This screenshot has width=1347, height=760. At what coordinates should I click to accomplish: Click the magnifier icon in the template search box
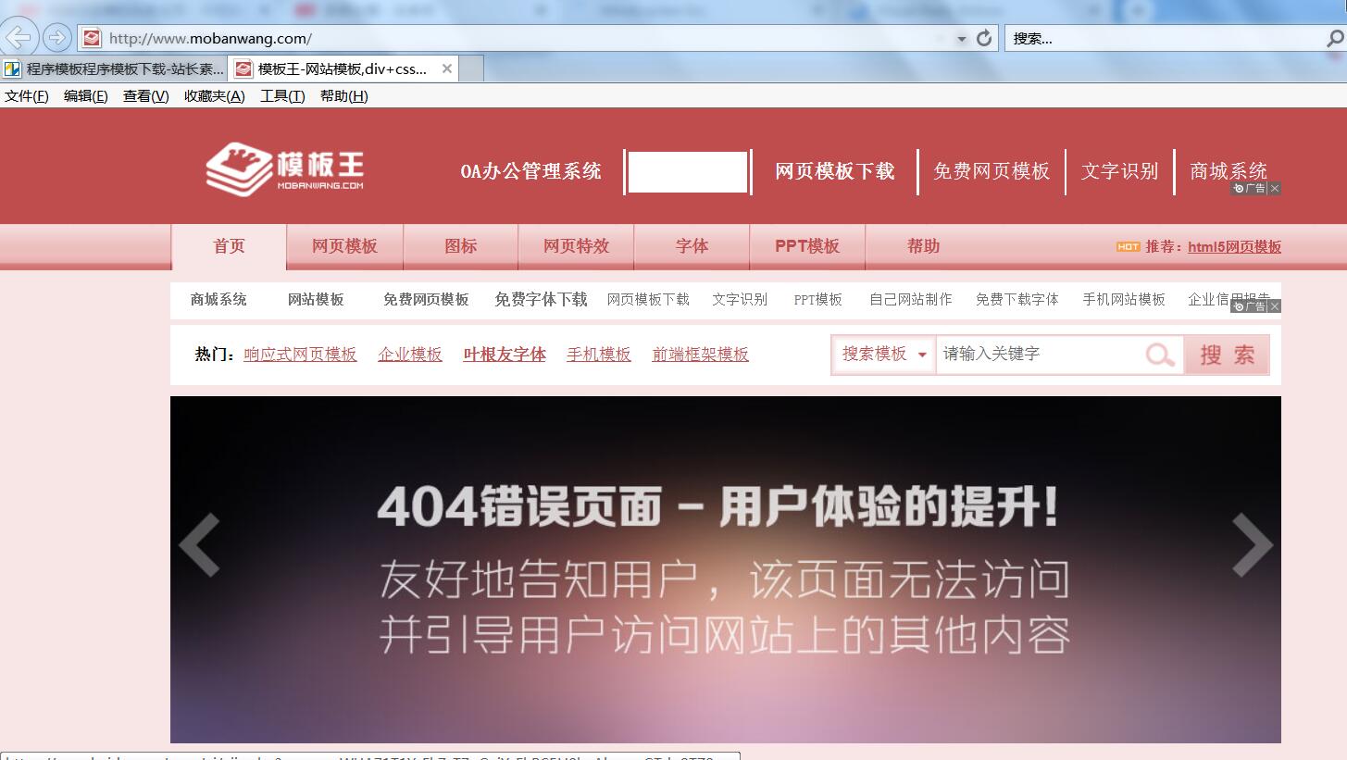(x=1160, y=355)
